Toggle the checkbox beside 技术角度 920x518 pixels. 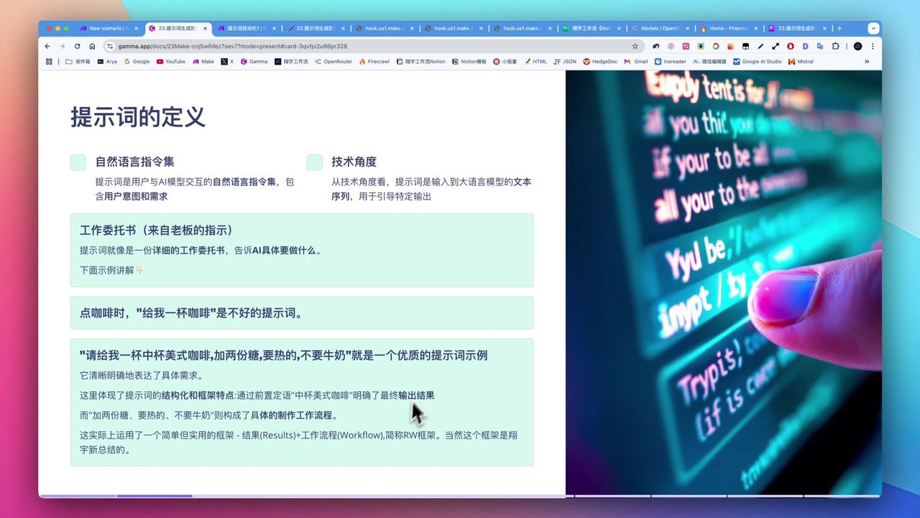(313, 162)
